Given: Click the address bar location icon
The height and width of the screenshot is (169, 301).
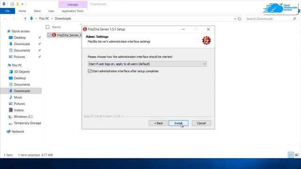Looking at the screenshot, I should pos(32,19).
